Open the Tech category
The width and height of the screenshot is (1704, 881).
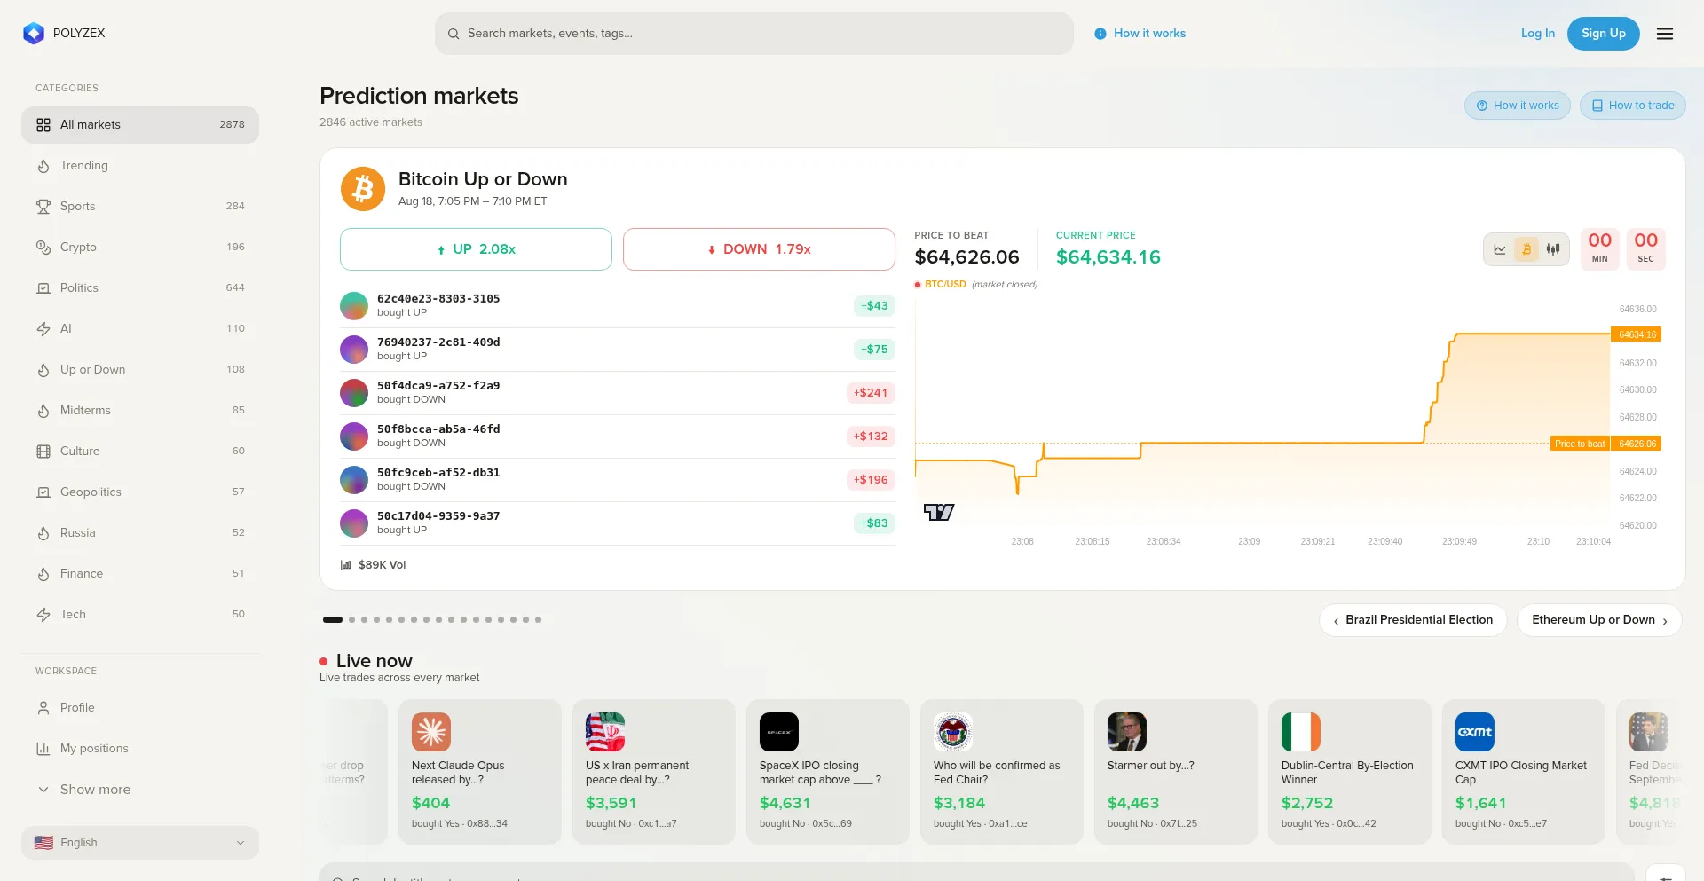click(x=140, y=615)
